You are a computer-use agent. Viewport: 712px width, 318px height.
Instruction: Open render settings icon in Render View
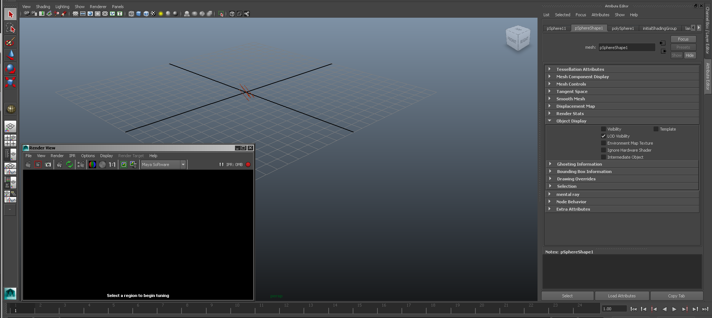pyautogui.click(x=81, y=165)
